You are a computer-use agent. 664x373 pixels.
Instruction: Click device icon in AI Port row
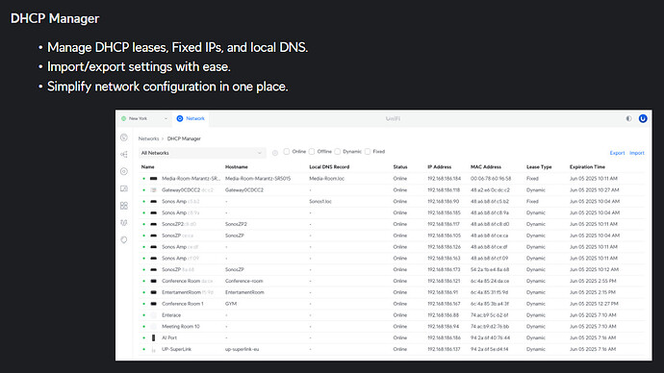coord(153,337)
